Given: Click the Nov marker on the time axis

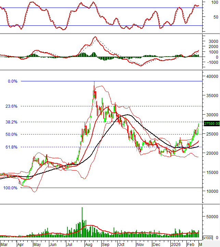Looking at the screenshot, I should pyautogui.click(x=140, y=244).
